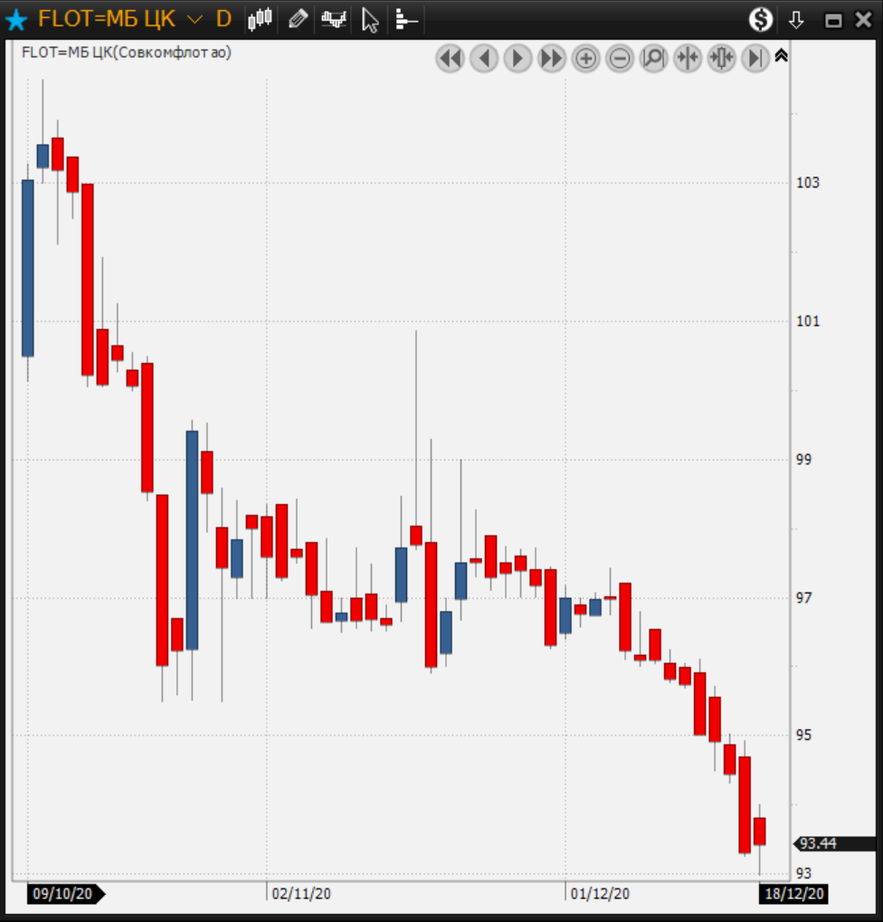883x922 pixels.
Task: Zoom out with the minus button
Action: pyautogui.click(x=620, y=59)
